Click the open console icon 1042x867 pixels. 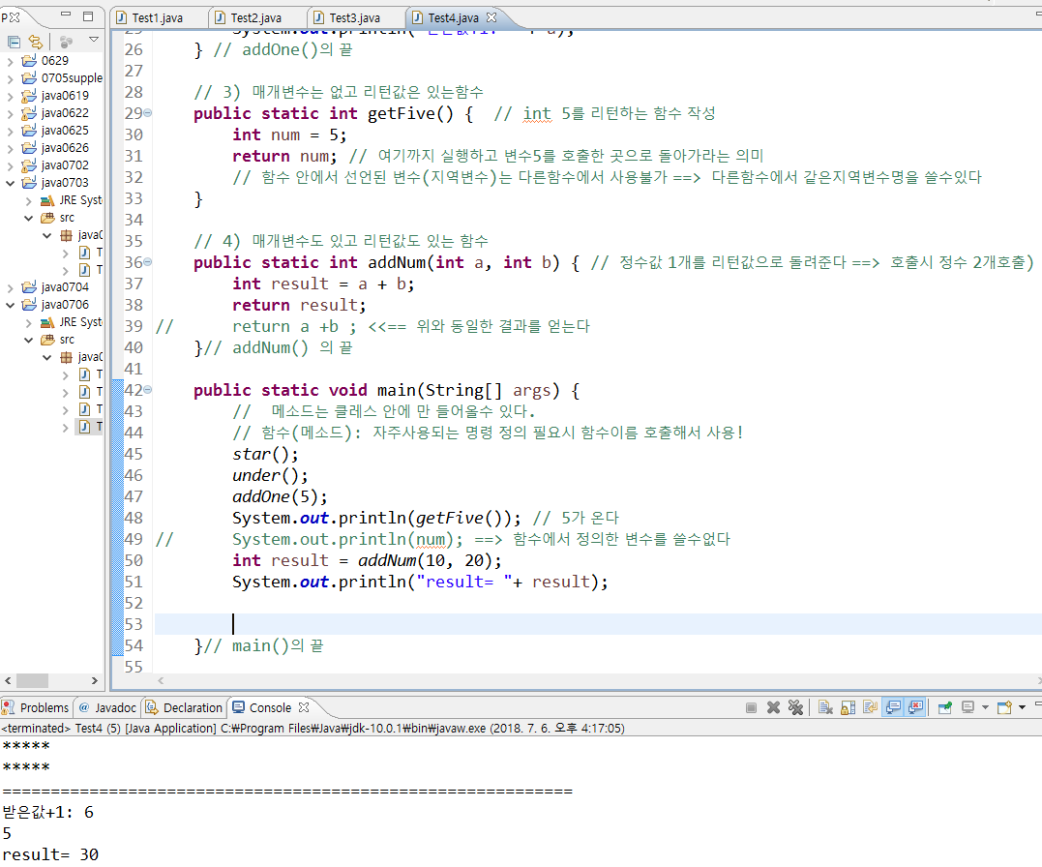(x=1004, y=707)
